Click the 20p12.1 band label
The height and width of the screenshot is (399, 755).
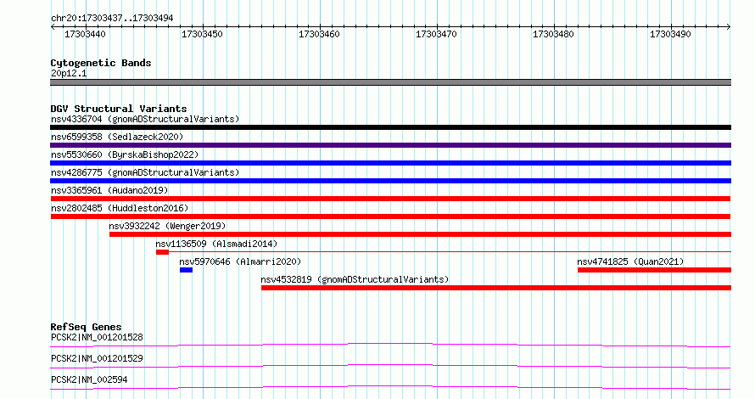(69, 73)
